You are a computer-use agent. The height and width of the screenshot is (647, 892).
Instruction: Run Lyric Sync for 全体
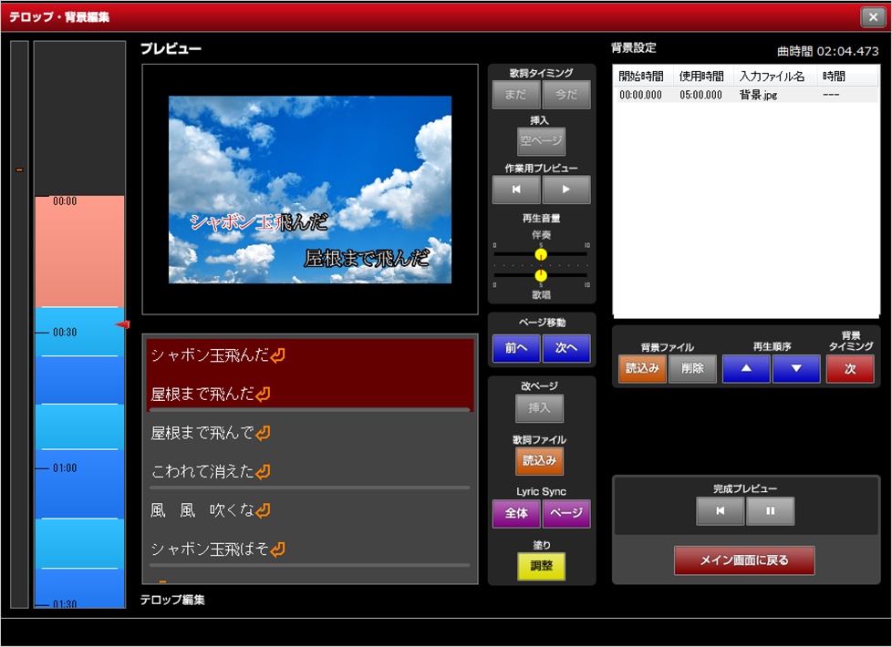point(516,513)
